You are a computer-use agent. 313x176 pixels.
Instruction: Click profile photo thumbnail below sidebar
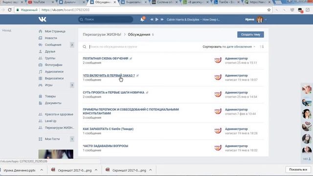pos(56,154)
